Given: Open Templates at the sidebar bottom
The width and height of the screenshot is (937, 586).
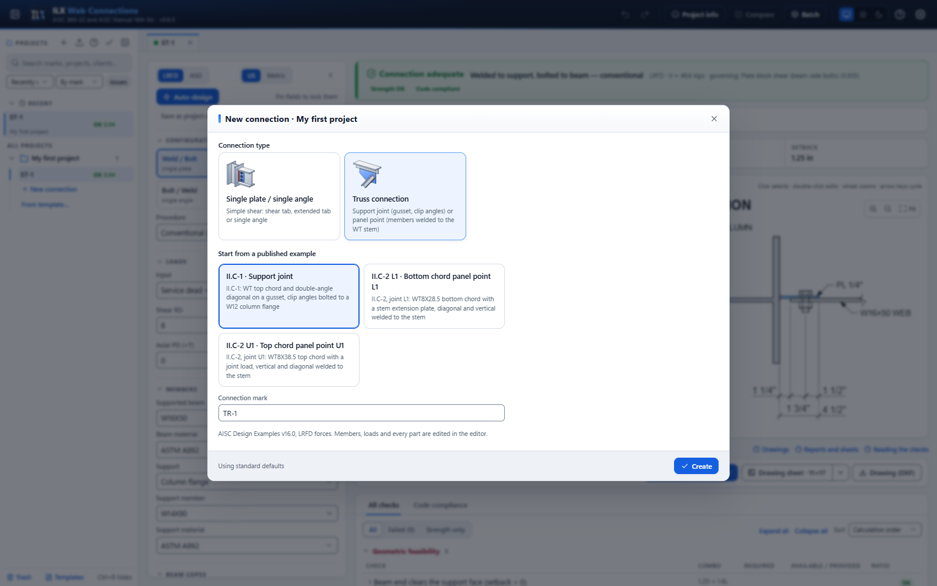Looking at the screenshot, I should [x=64, y=577].
